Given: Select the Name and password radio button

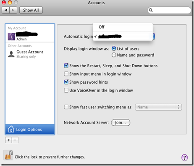Looking at the screenshot, I should coord(114,55).
